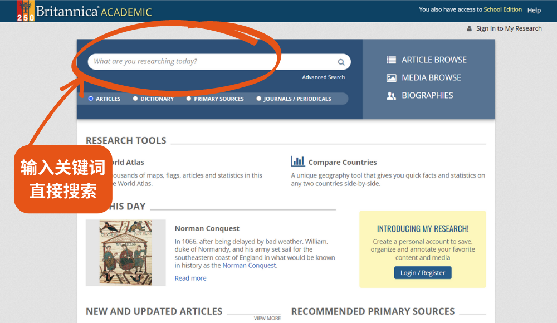
Task: Click the Biographies people icon
Action: pos(391,96)
